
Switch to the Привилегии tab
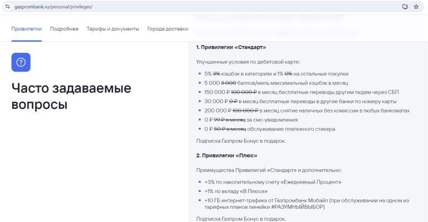[x=26, y=29]
